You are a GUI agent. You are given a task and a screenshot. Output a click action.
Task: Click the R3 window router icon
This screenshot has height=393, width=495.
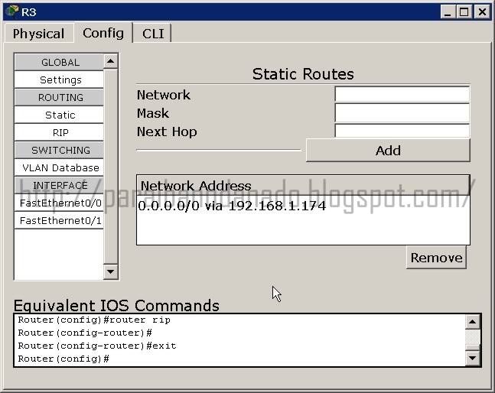click(x=12, y=11)
